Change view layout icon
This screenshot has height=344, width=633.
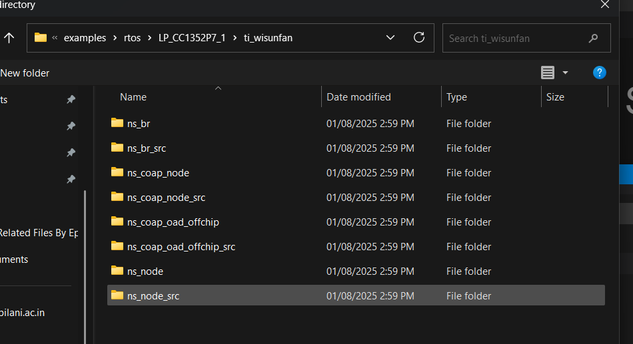(x=548, y=73)
